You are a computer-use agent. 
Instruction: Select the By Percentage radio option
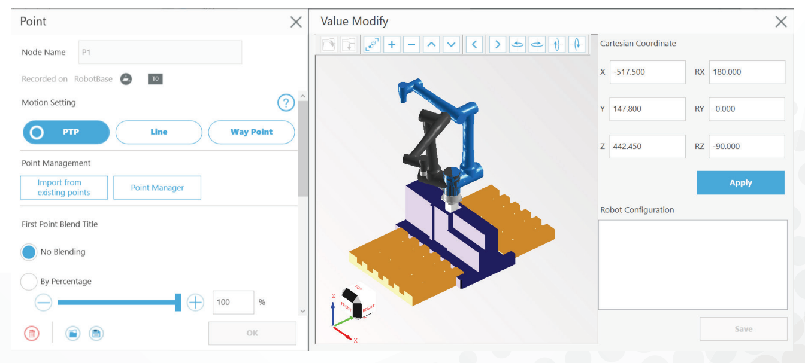pyautogui.click(x=29, y=282)
